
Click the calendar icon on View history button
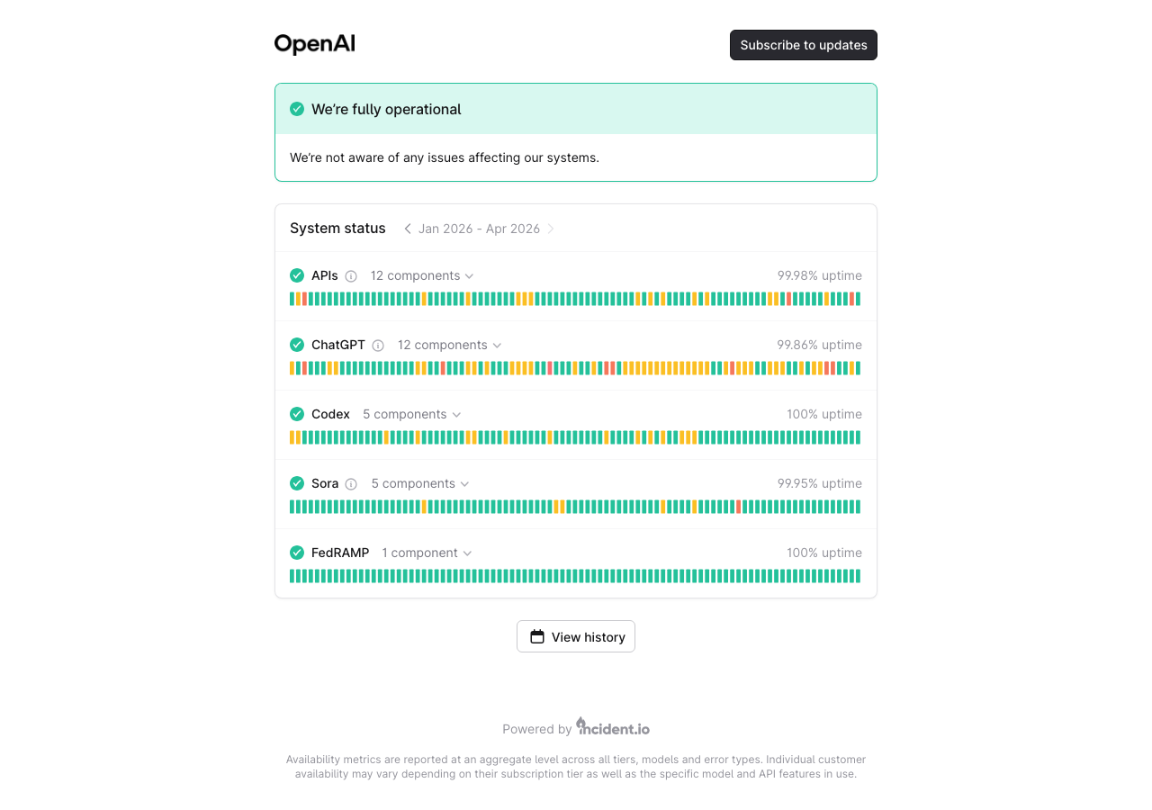click(x=535, y=636)
